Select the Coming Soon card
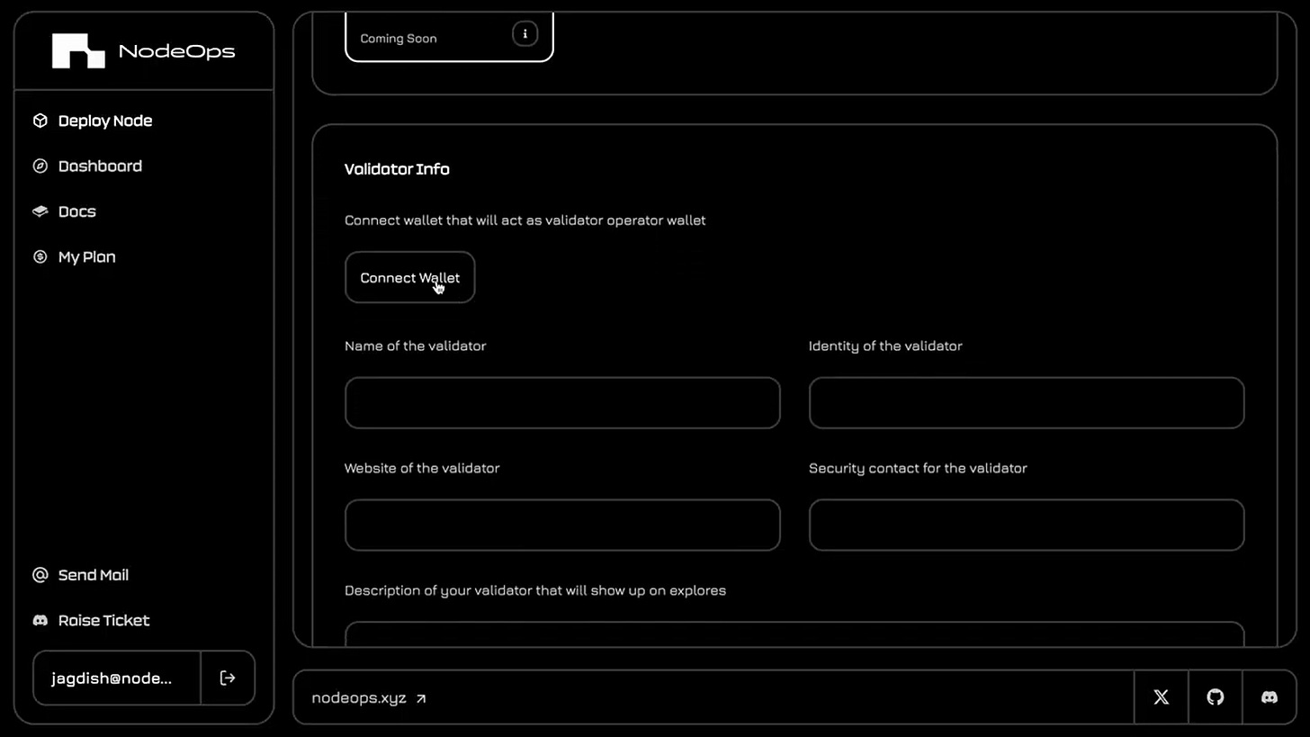 (x=449, y=37)
